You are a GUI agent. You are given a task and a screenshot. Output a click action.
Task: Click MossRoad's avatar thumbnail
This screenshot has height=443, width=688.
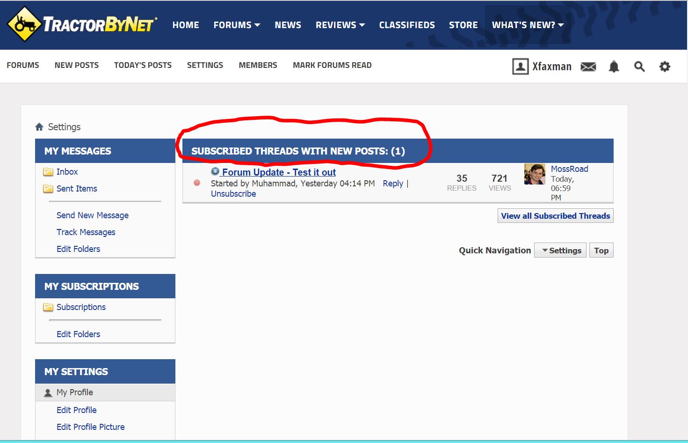pos(535,174)
